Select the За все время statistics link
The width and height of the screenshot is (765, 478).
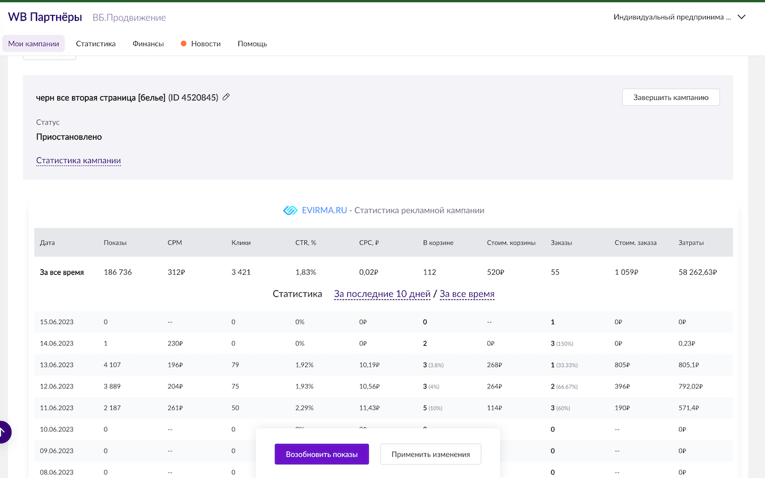467,293
